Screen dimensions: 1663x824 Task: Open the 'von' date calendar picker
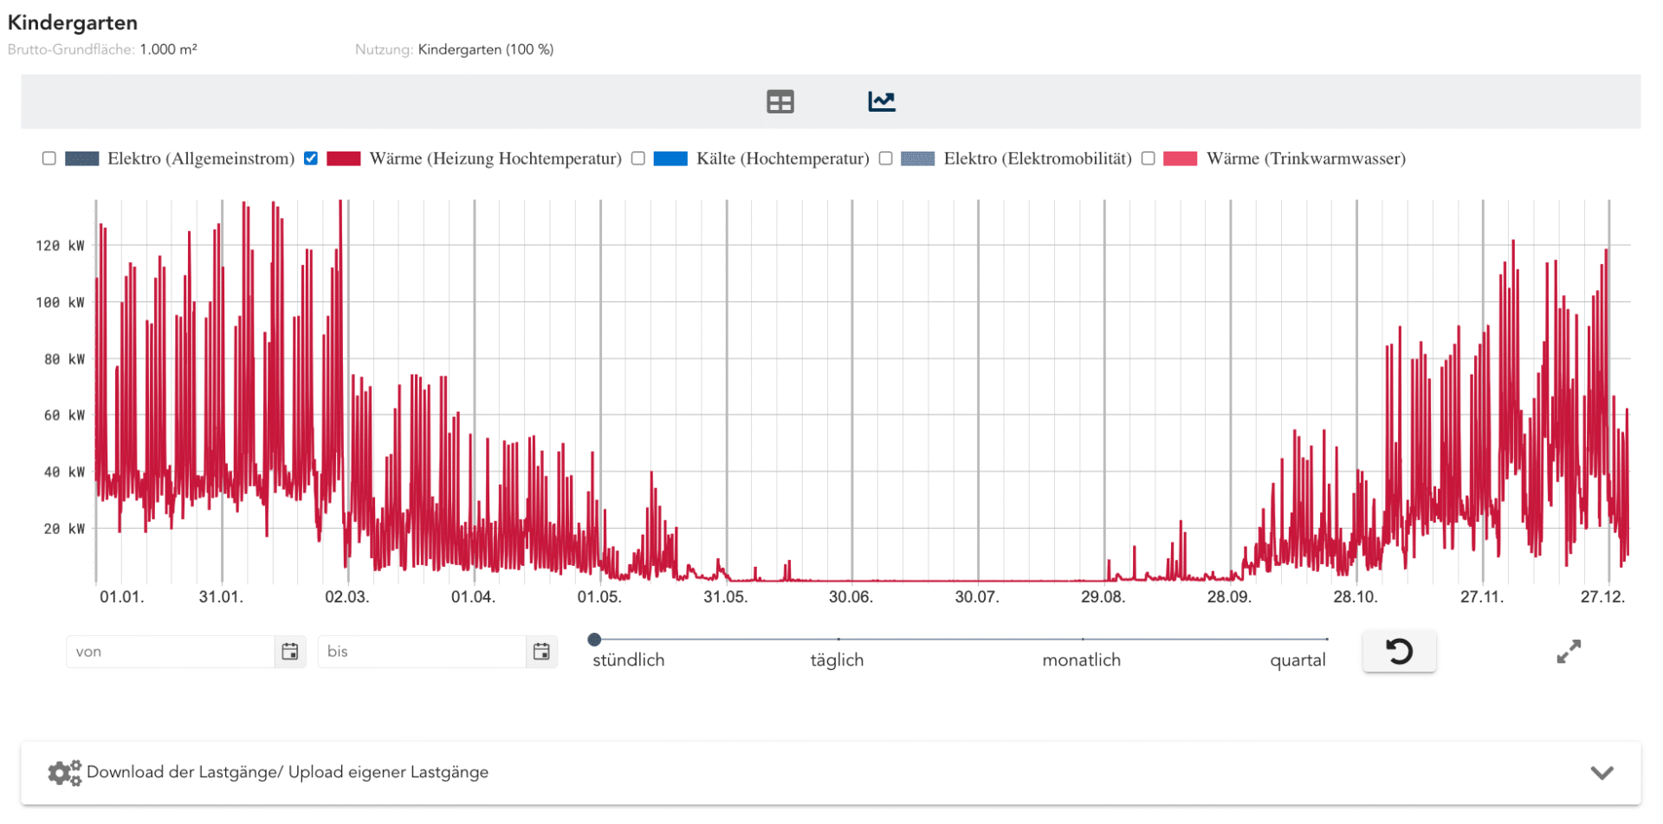pos(290,652)
